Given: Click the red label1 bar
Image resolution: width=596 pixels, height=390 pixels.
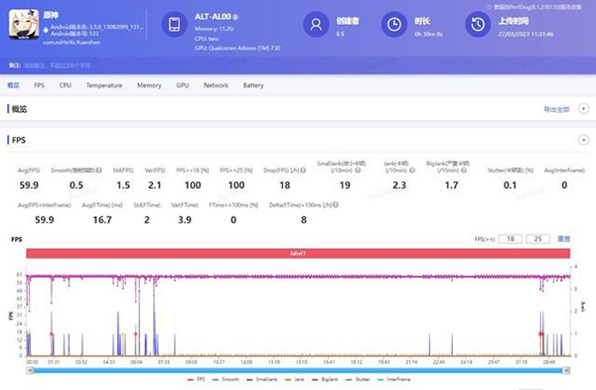Looking at the screenshot, I should (298, 253).
